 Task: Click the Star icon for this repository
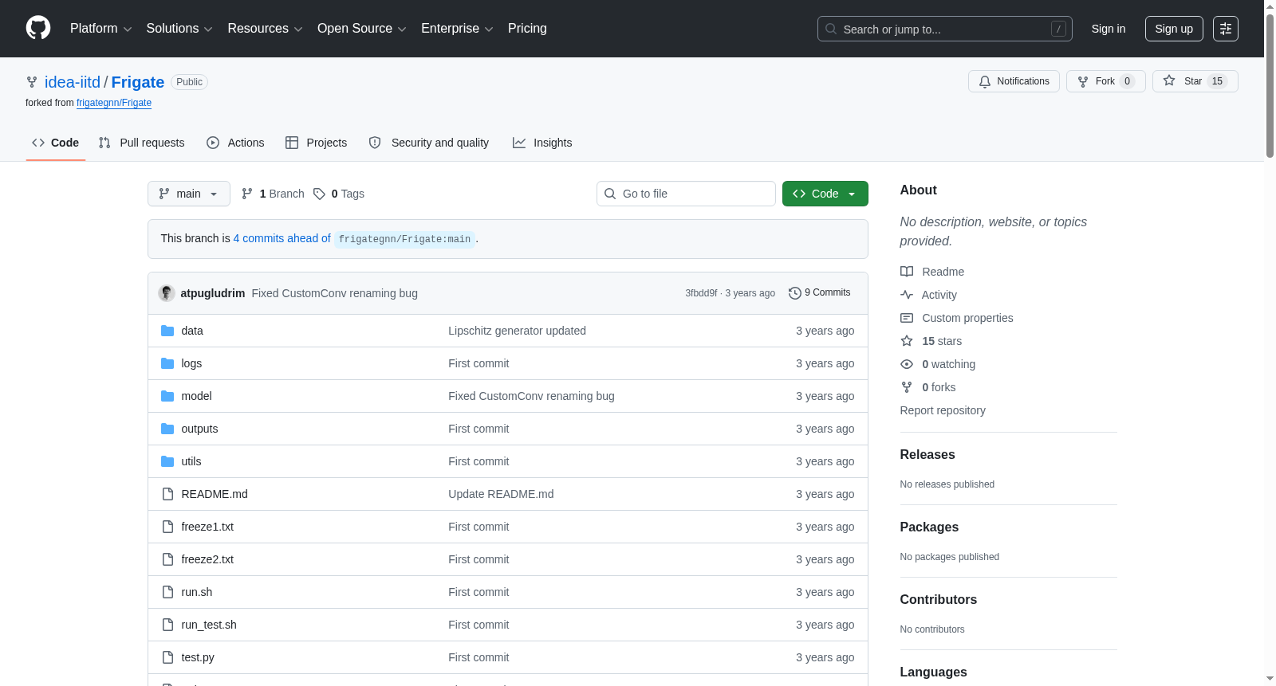1169,80
